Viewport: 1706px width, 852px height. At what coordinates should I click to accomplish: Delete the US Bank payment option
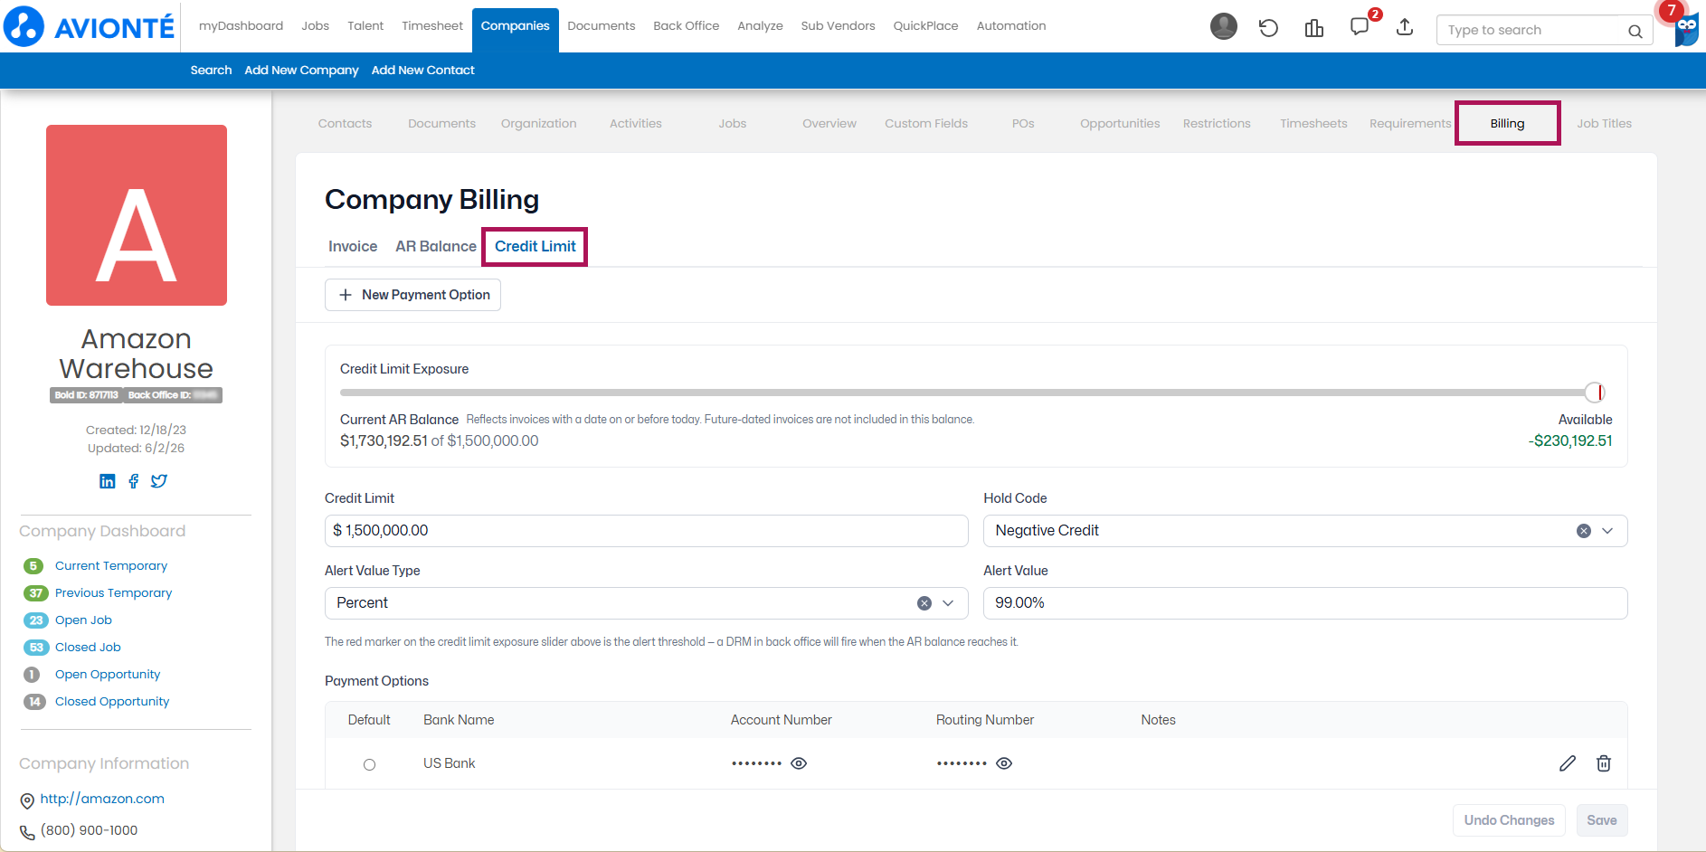click(x=1604, y=763)
